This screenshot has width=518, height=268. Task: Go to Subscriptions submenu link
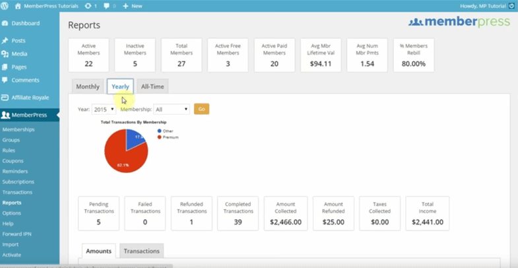coord(18,182)
